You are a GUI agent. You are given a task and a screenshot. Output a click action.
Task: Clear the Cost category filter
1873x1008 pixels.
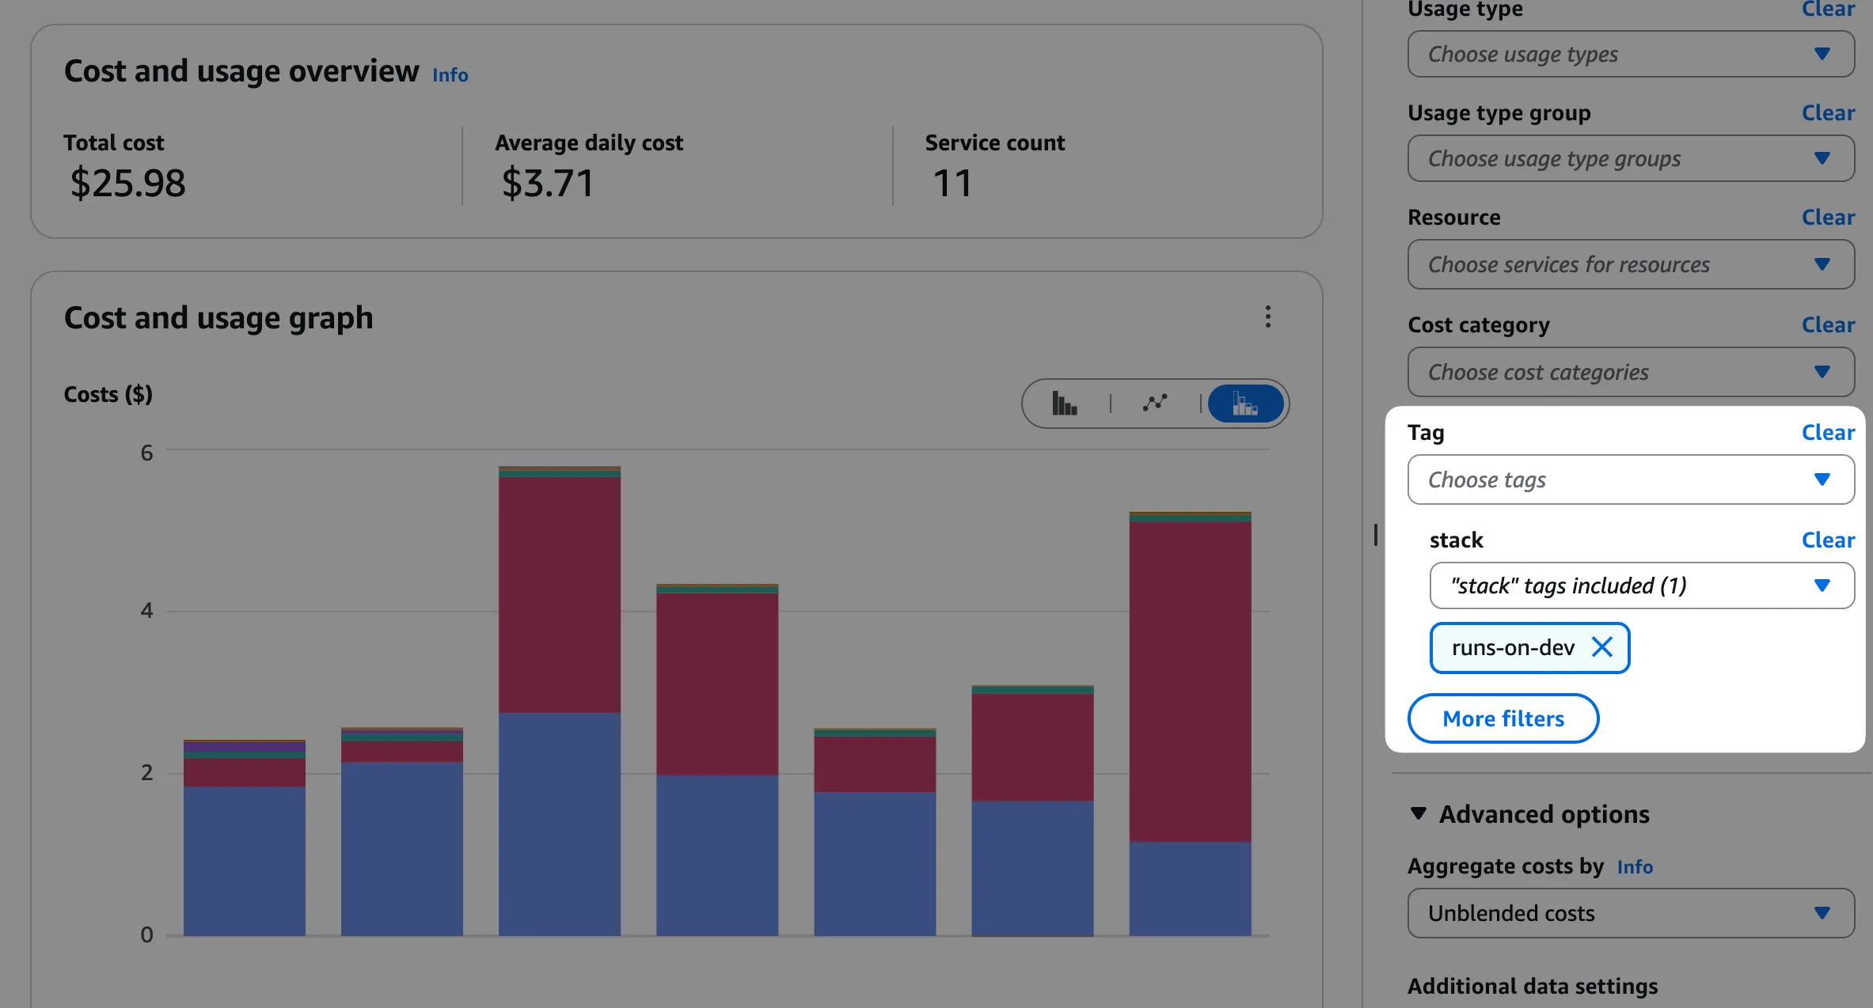(x=1827, y=324)
